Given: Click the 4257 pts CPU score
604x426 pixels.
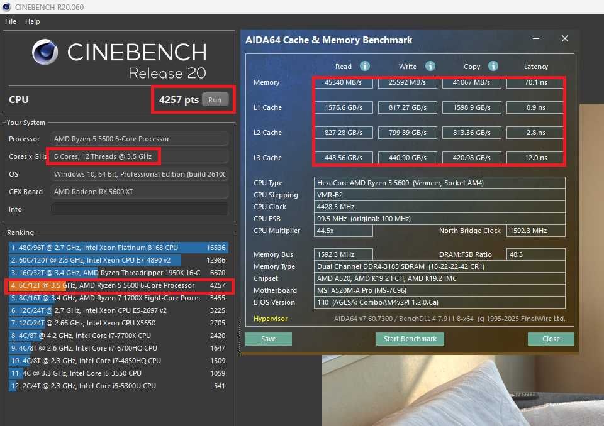Looking at the screenshot, I should [179, 100].
